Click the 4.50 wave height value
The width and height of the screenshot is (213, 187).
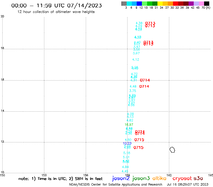[128, 140]
